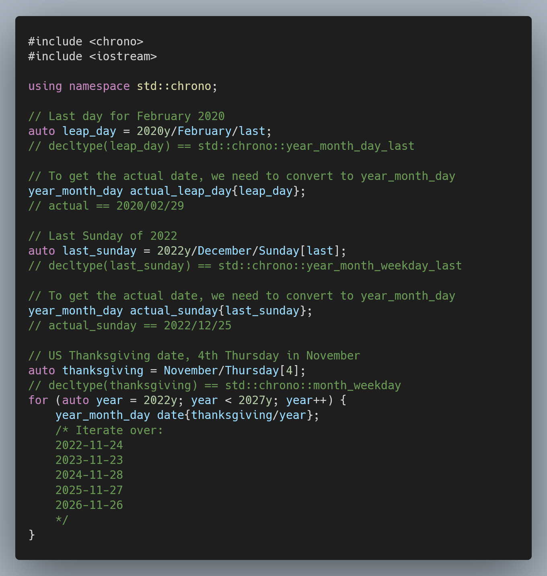Viewport: 547px width, 576px height.
Task: Select the year < 2027y condition
Action: coord(232,400)
